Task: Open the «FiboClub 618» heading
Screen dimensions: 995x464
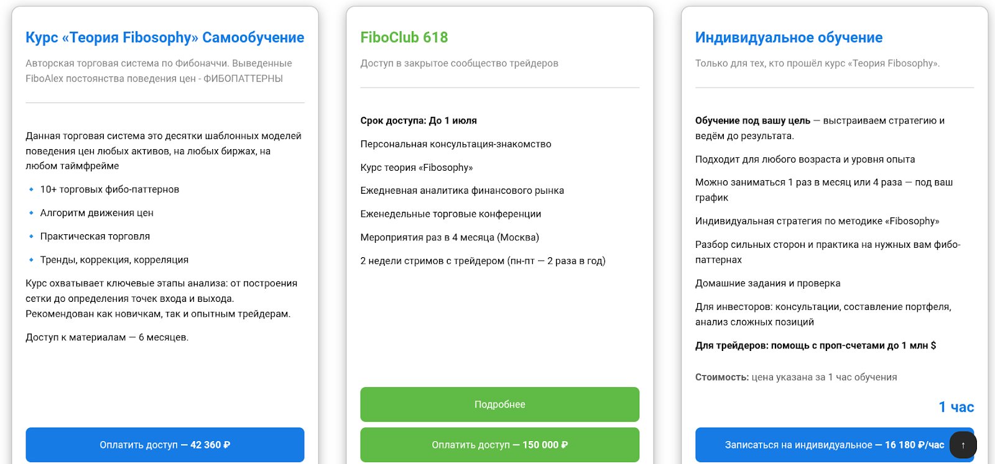Action: [404, 37]
